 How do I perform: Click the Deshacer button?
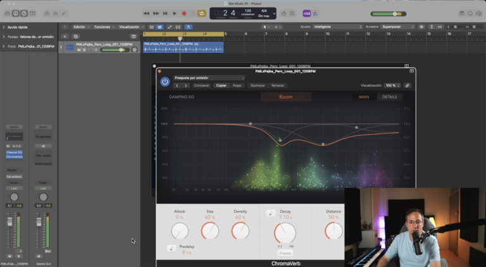258,85
